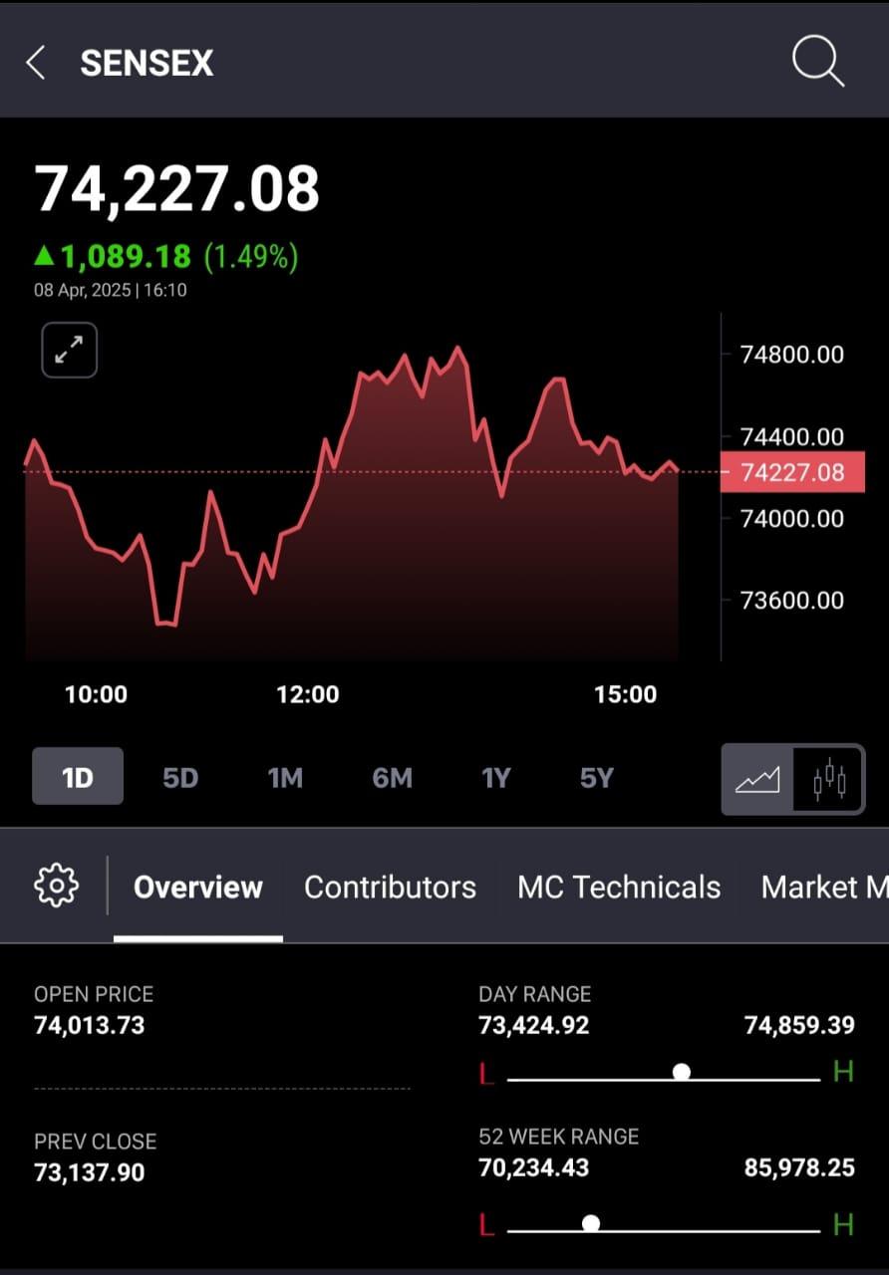Select the 5Y time range

pos(597,778)
